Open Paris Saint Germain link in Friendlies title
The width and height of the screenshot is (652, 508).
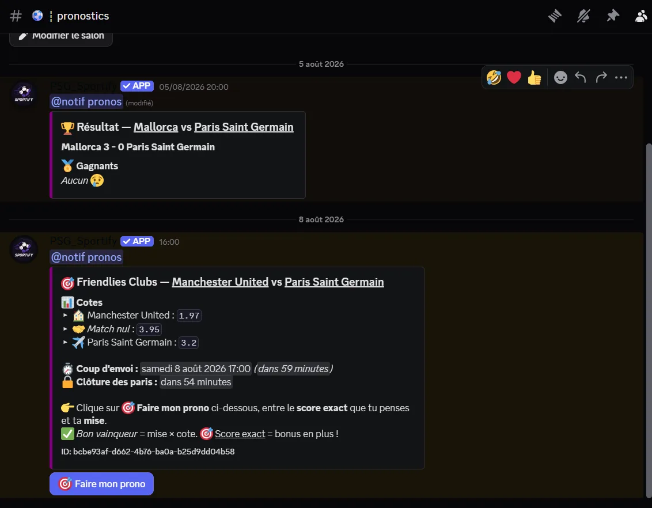[334, 282]
